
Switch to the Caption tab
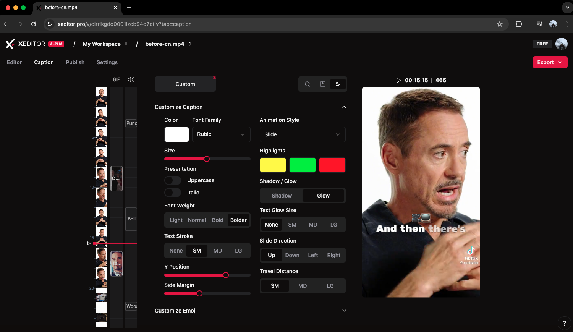(x=44, y=62)
